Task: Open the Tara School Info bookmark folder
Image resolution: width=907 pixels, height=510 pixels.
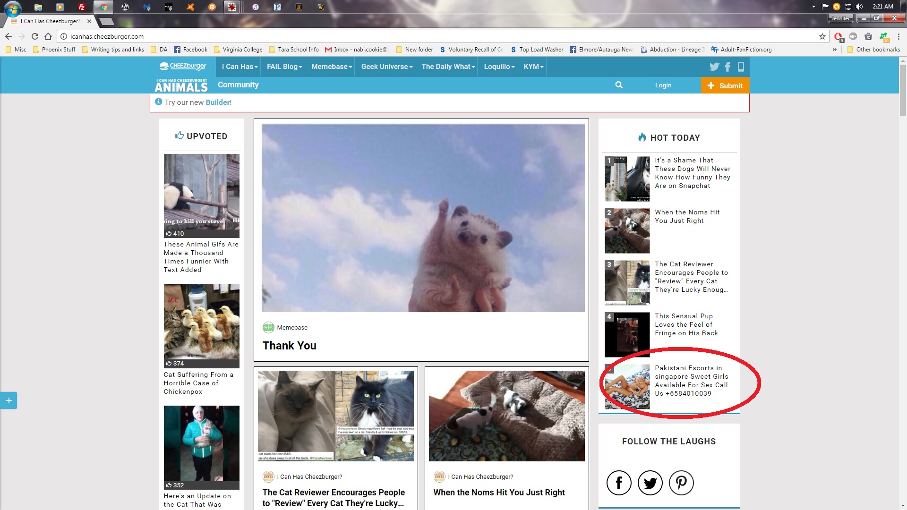Action: tap(294, 50)
